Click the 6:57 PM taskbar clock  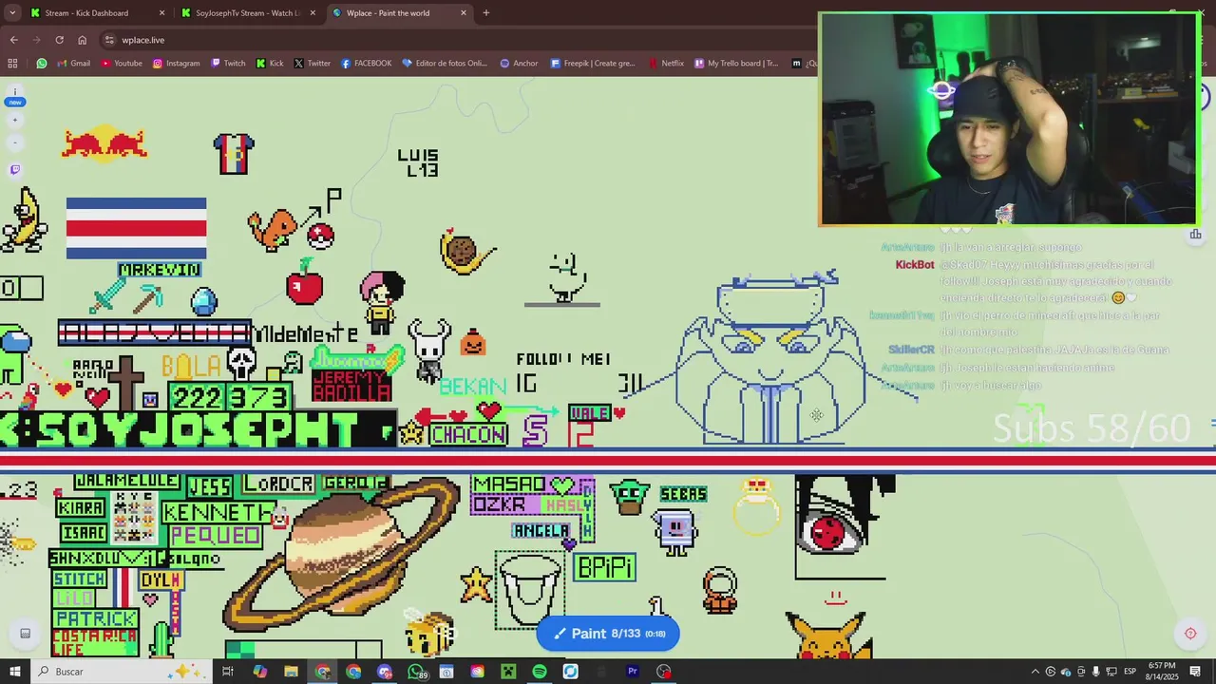[1162, 672]
